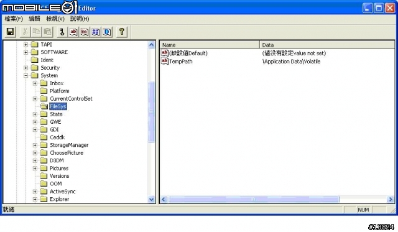This screenshot has width=398, height=232.
Task: Select the (缺設值Default) value name
Action: coord(188,53)
